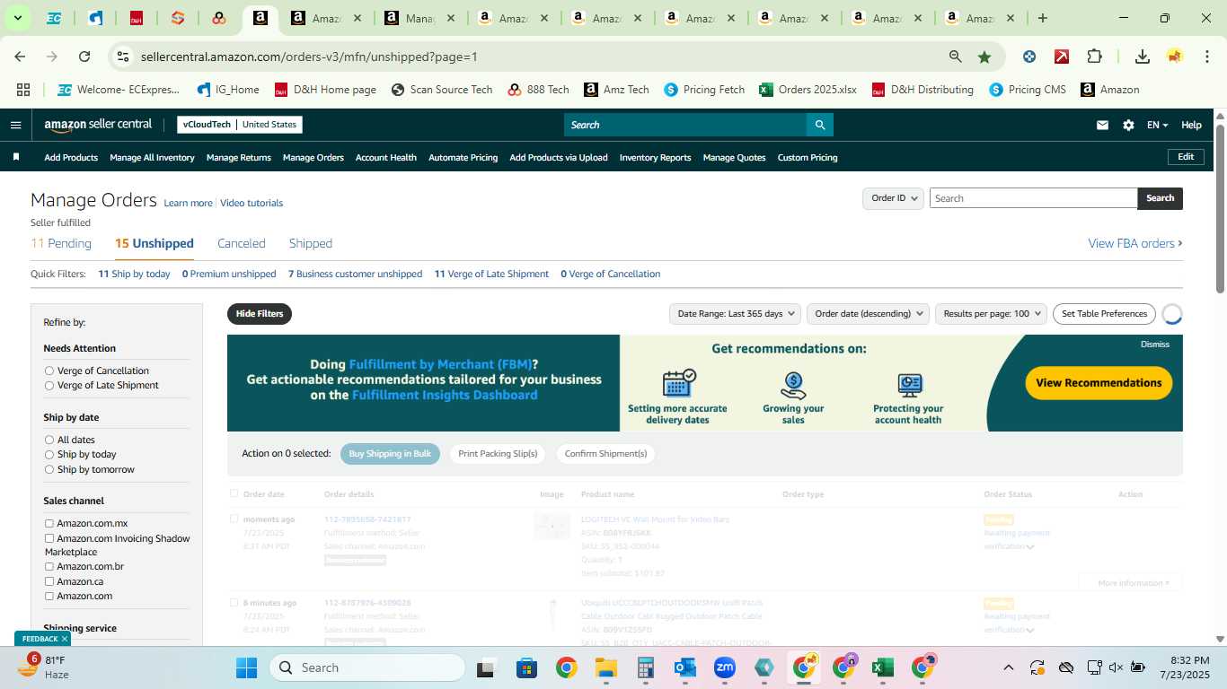This screenshot has width=1227, height=689.
Task: Switch to the Pending orders tab
Action: 61,243
